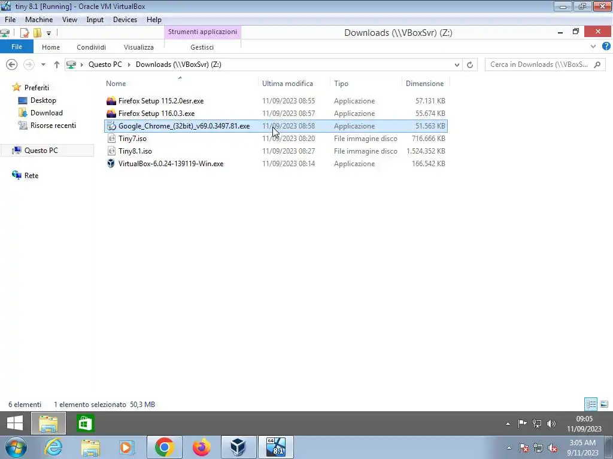Open Firefox on host taskbar
This screenshot has width=613, height=459.
202,447
